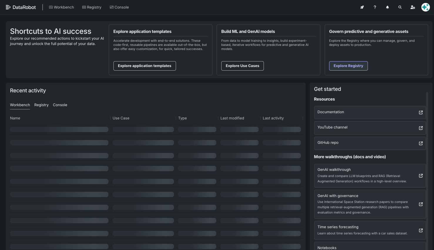
Task: Open the profile avatar menu
Action: pos(425,7)
